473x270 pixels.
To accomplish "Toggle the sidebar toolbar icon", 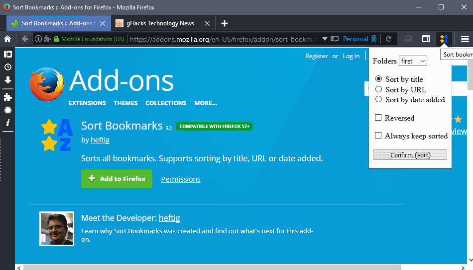I will pyautogui.click(x=426, y=39).
